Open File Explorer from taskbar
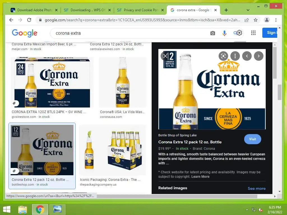 22,209
